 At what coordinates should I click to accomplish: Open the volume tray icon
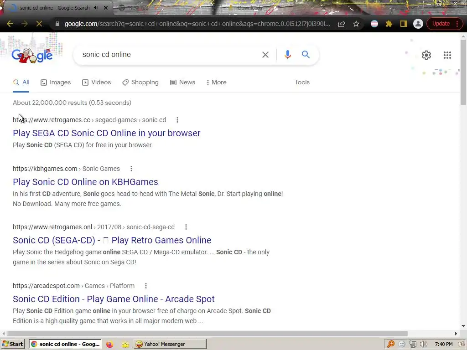point(424,345)
